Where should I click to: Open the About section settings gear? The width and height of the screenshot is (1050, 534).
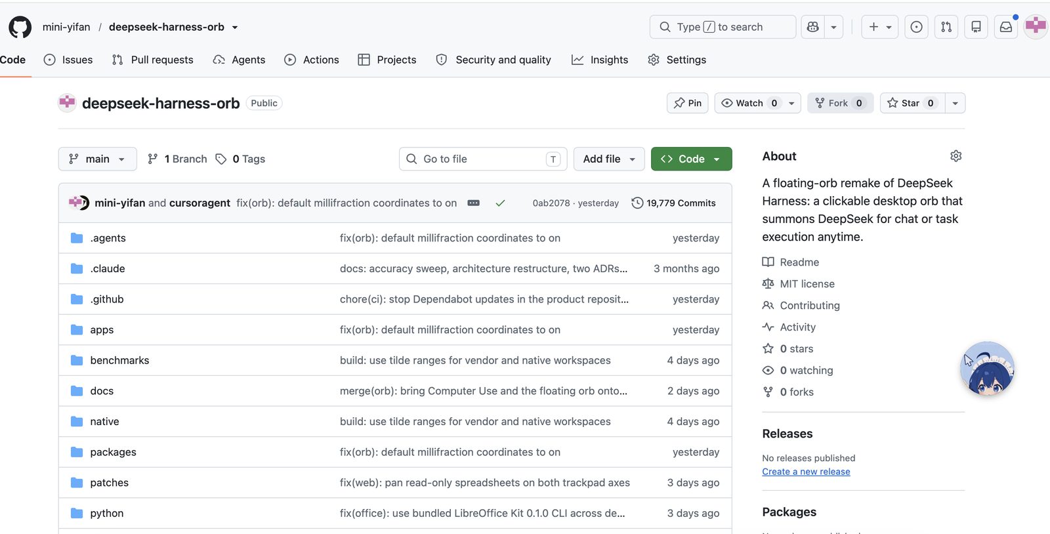click(x=955, y=156)
